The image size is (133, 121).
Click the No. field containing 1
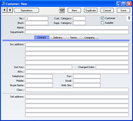pyautogui.click(x=37, y=19)
